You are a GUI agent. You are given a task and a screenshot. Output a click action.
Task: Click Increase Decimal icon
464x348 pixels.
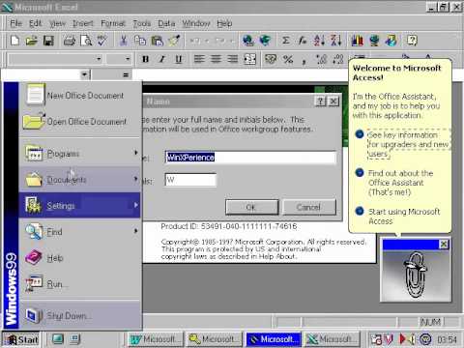(321, 59)
